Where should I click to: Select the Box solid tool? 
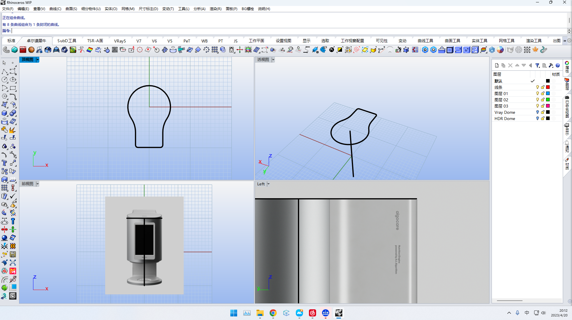(x=4, y=113)
